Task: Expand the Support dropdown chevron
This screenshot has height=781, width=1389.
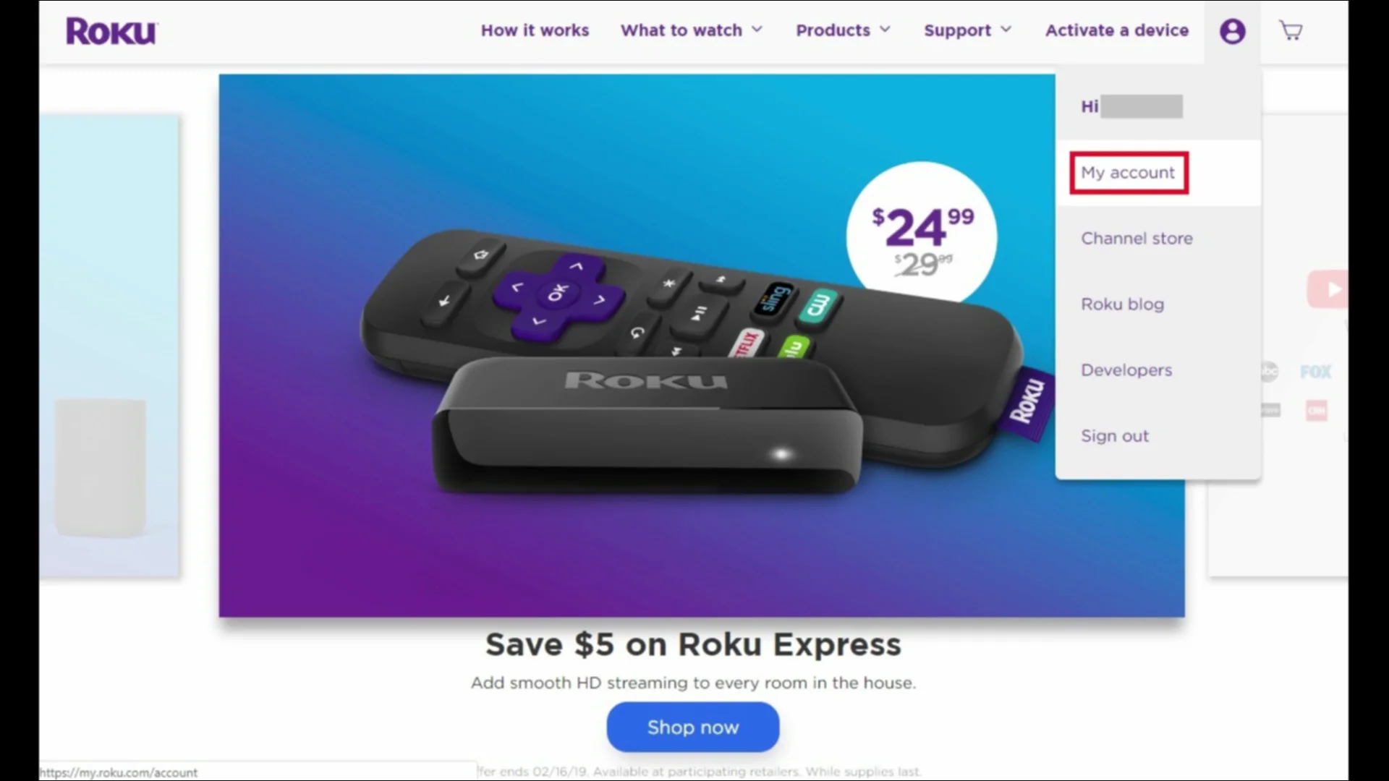Action: (1006, 30)
